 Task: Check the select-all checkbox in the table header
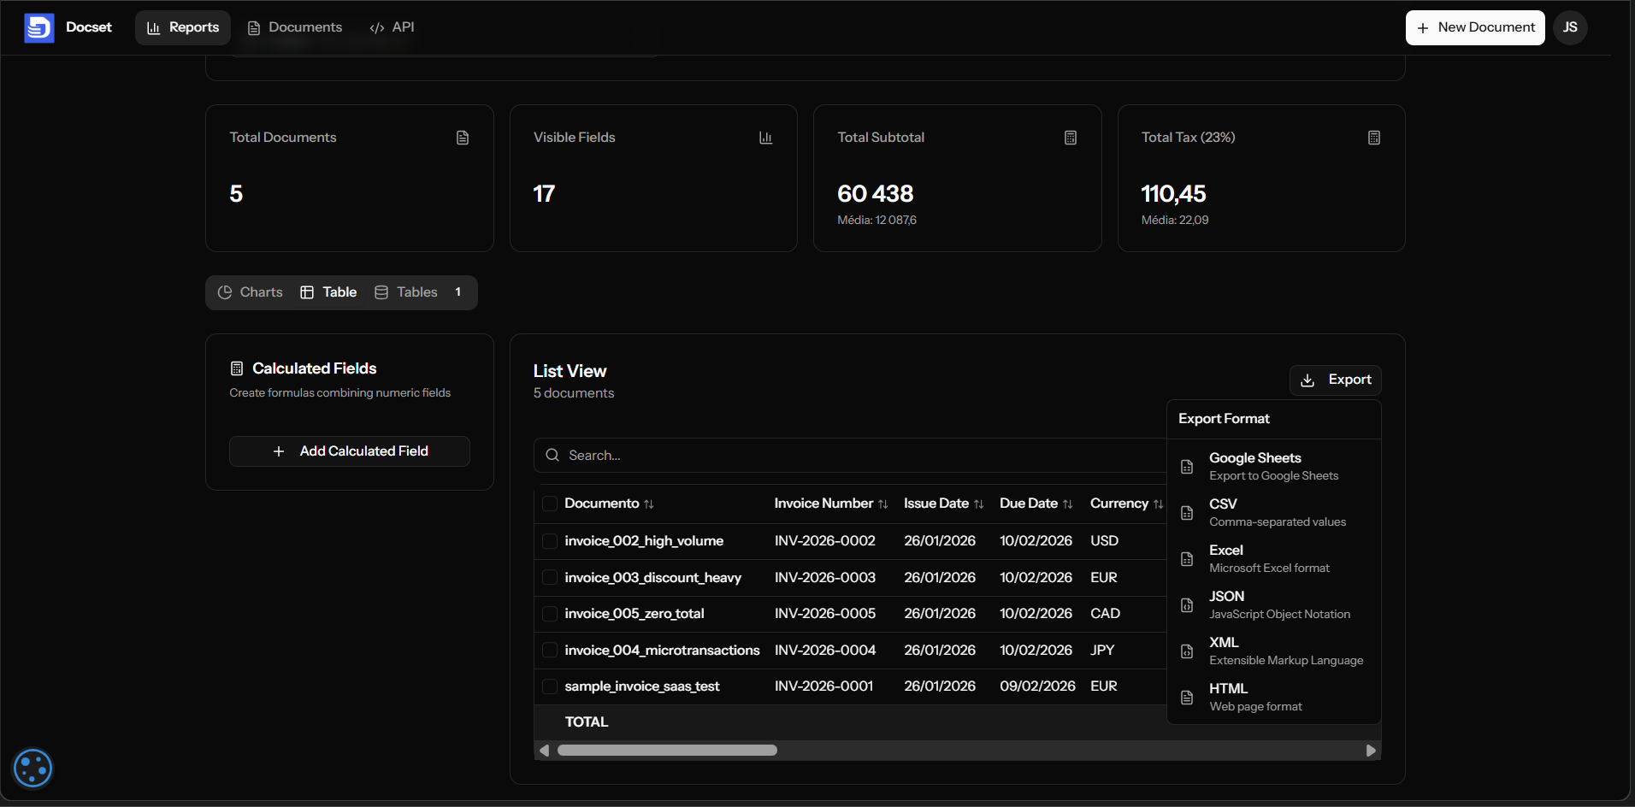(550, 504)
